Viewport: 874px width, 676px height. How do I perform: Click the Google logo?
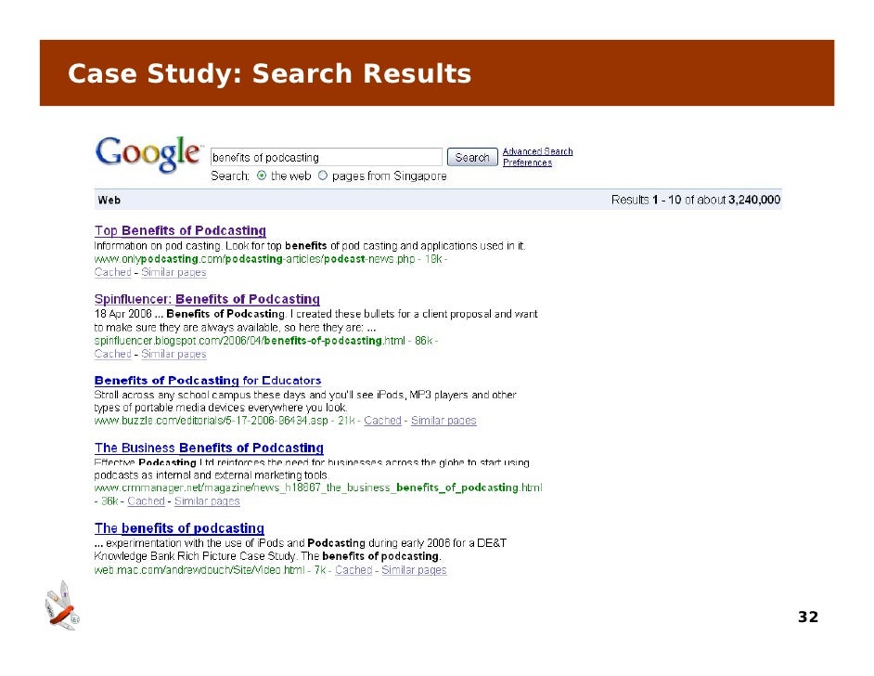pos(148,154)
